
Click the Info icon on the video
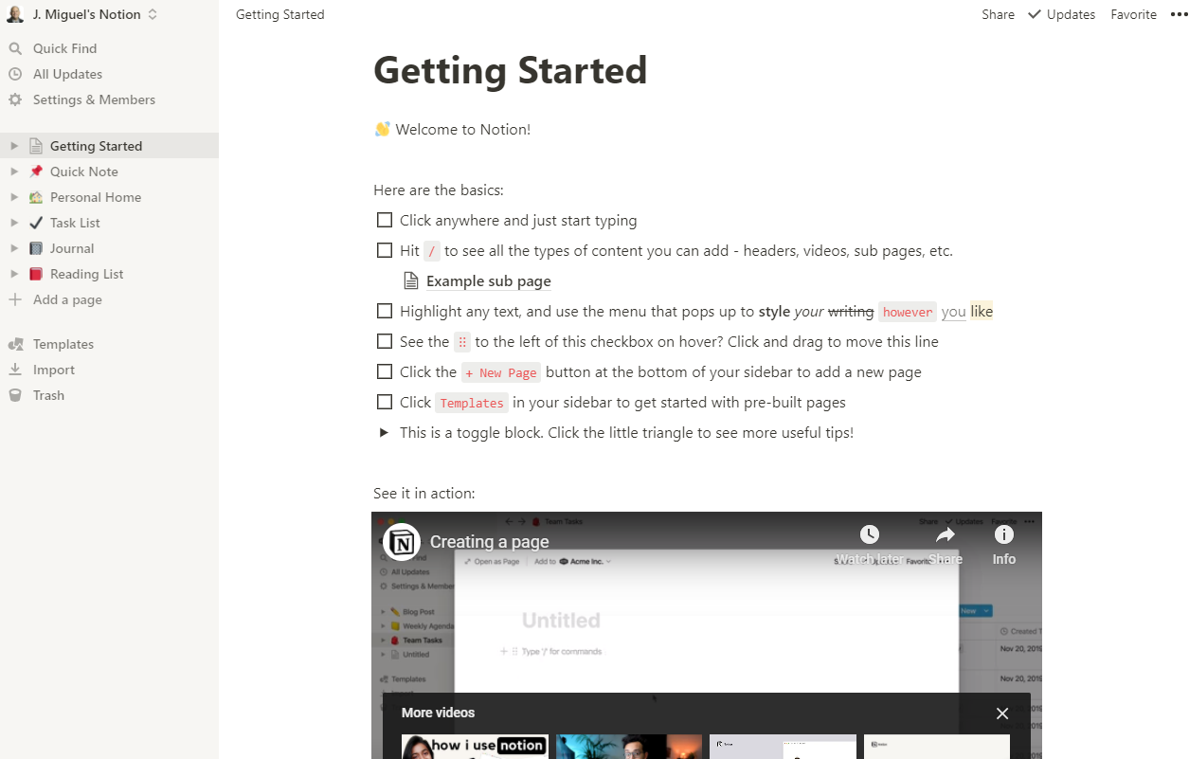[x=1004, y=534]
